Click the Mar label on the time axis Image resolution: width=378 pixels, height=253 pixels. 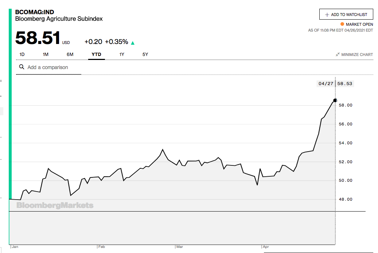tap(180, 247)
